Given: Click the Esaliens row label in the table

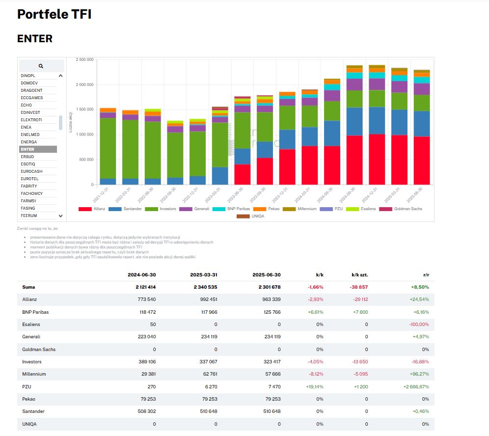Looking at the screenshot, I should click(31, 325).
